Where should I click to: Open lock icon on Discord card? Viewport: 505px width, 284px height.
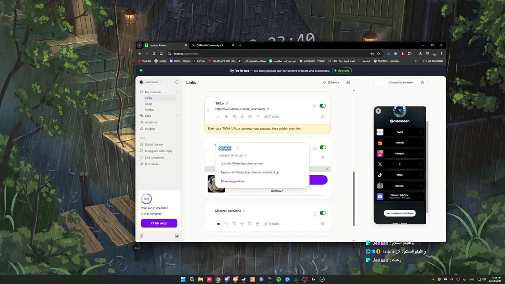(x=258, y=224)
